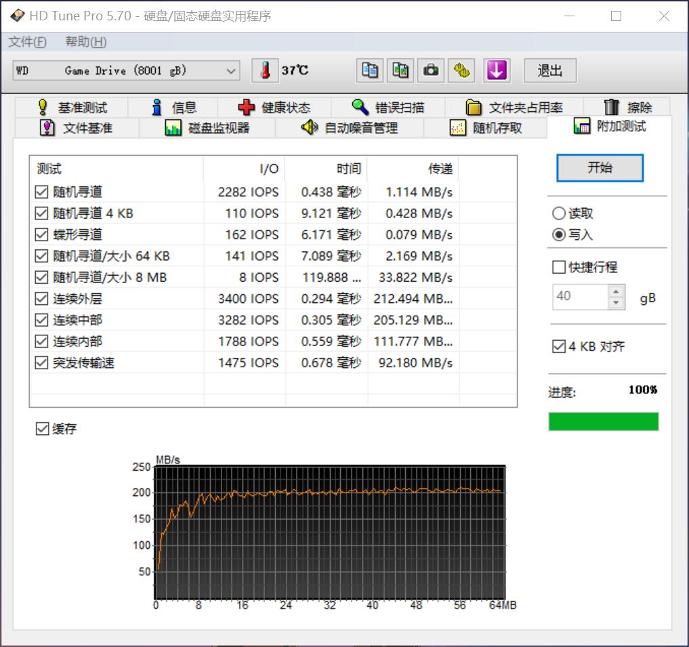The image size is (689, 647).
Task: Open the WD Game Drive selector dropdown
Action: [x=230, y=70]
